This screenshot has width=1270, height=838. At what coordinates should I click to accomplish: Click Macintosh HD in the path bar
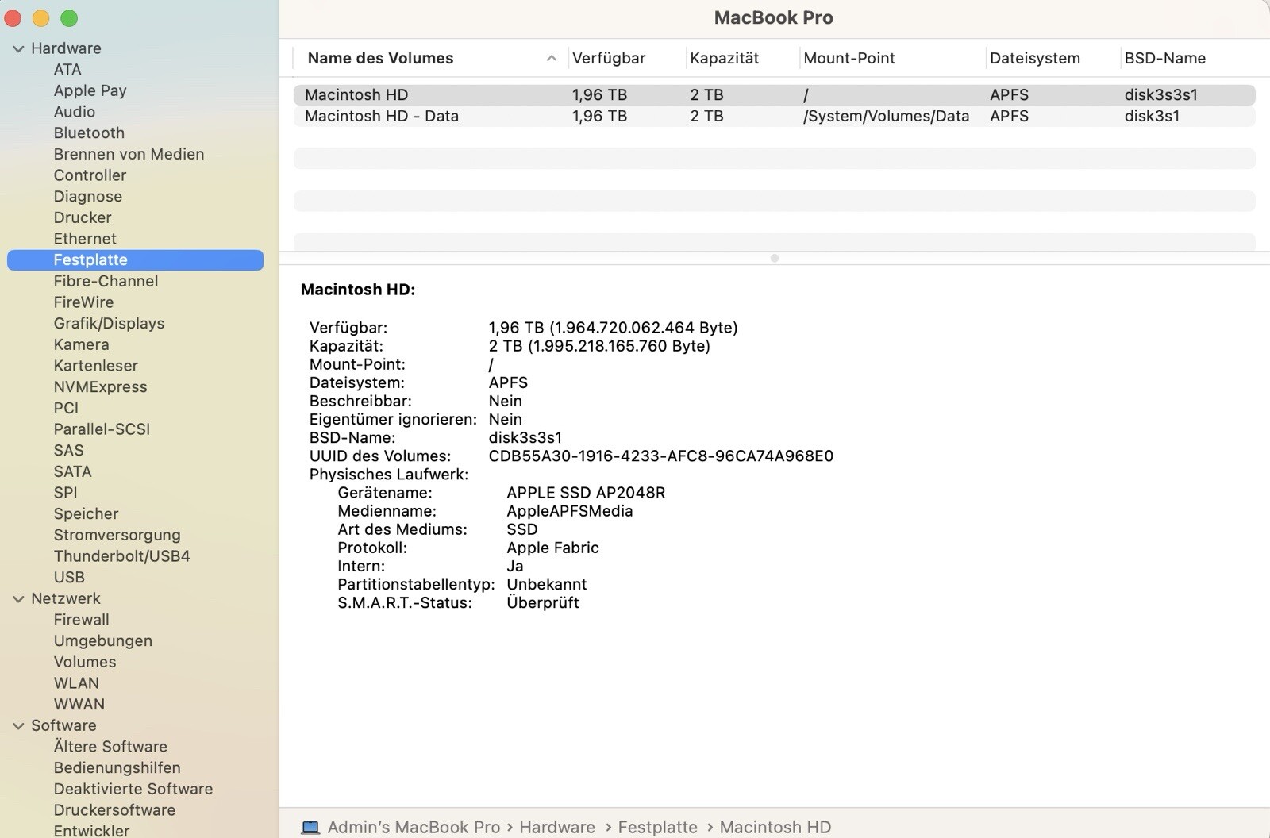pyautogui.click(x=775, y=827)
